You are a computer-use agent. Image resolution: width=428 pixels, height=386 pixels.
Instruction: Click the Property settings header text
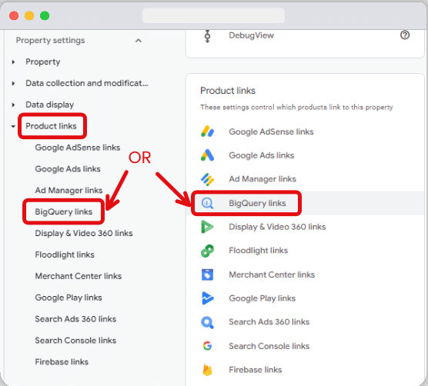click(x=51, y=40)
